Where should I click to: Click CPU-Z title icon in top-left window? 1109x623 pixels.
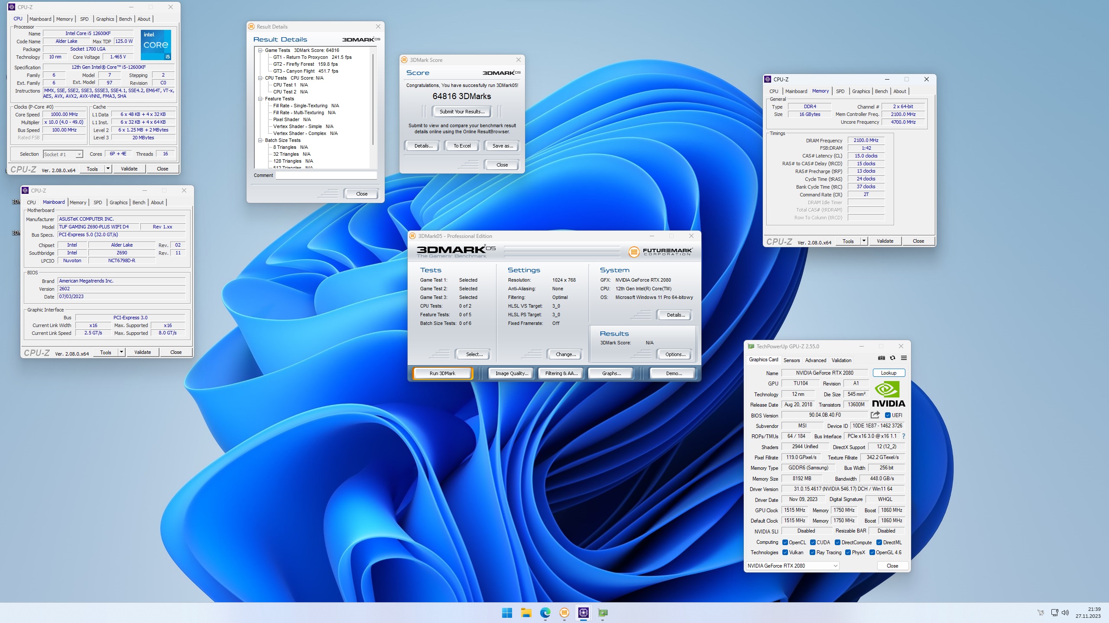tap(12, 7)
